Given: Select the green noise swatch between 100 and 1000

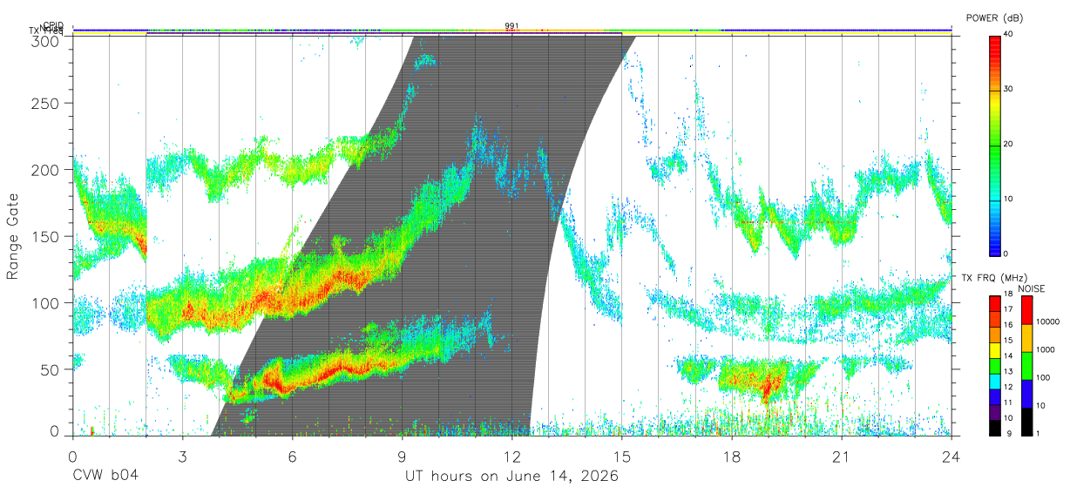Looking at the screenshot, I should (x=1026, y=366).
